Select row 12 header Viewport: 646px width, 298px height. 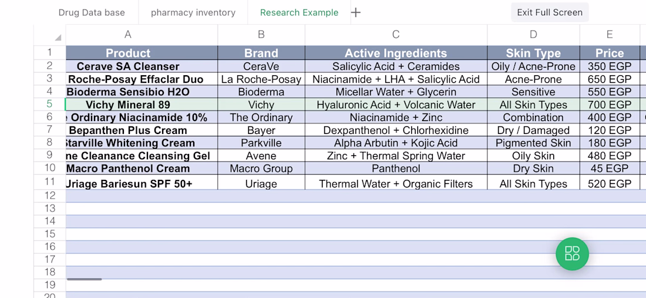point(50,195)
